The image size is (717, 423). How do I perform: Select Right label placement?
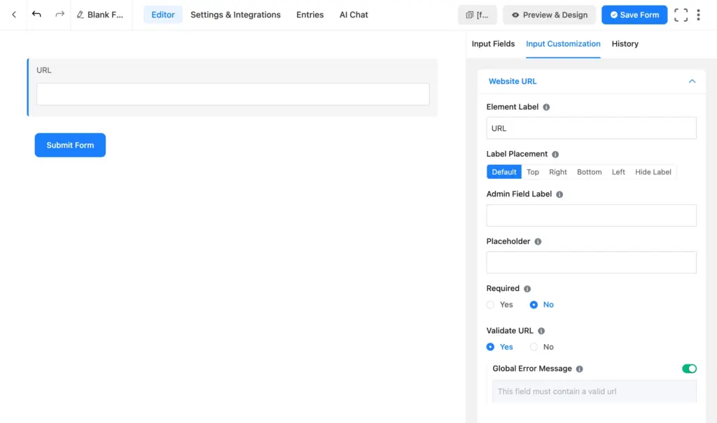557,172
